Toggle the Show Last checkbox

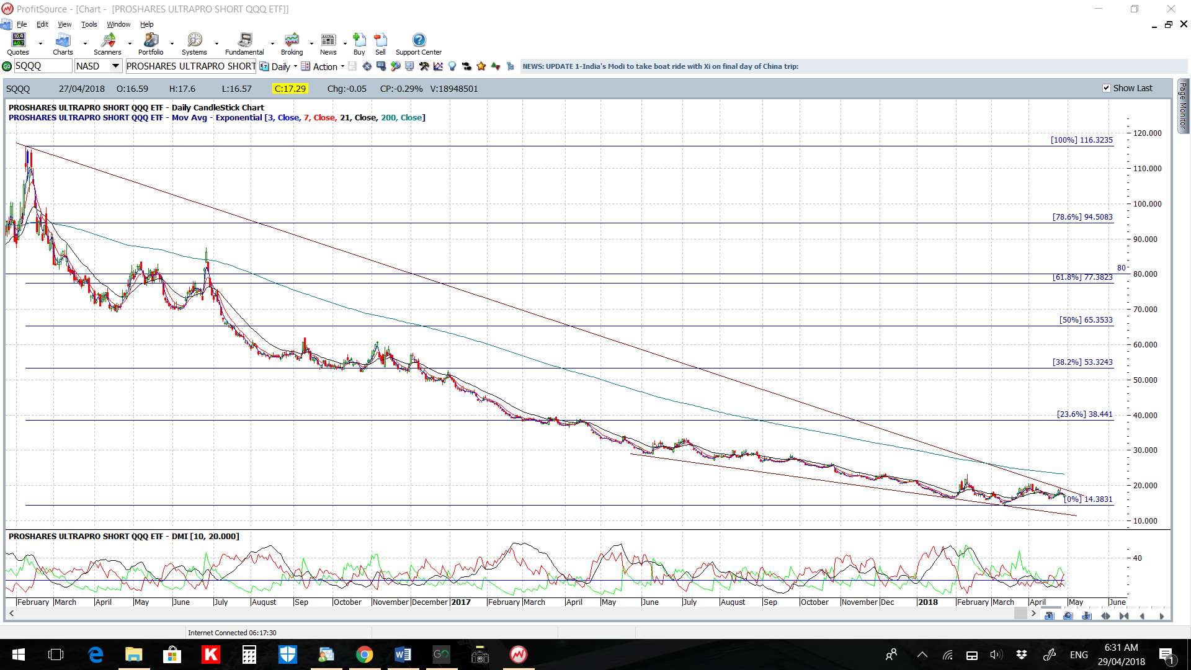tap(1106, 88)
